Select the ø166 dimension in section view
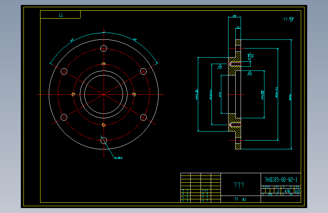Screen dimensions: 328x213 (x=197, y=94)
